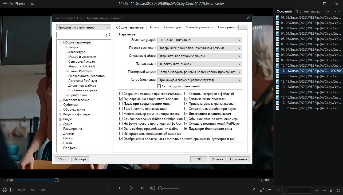Switch to the 'Клавиатура' tab
This screenshot has width=343, height=195.
172,27
